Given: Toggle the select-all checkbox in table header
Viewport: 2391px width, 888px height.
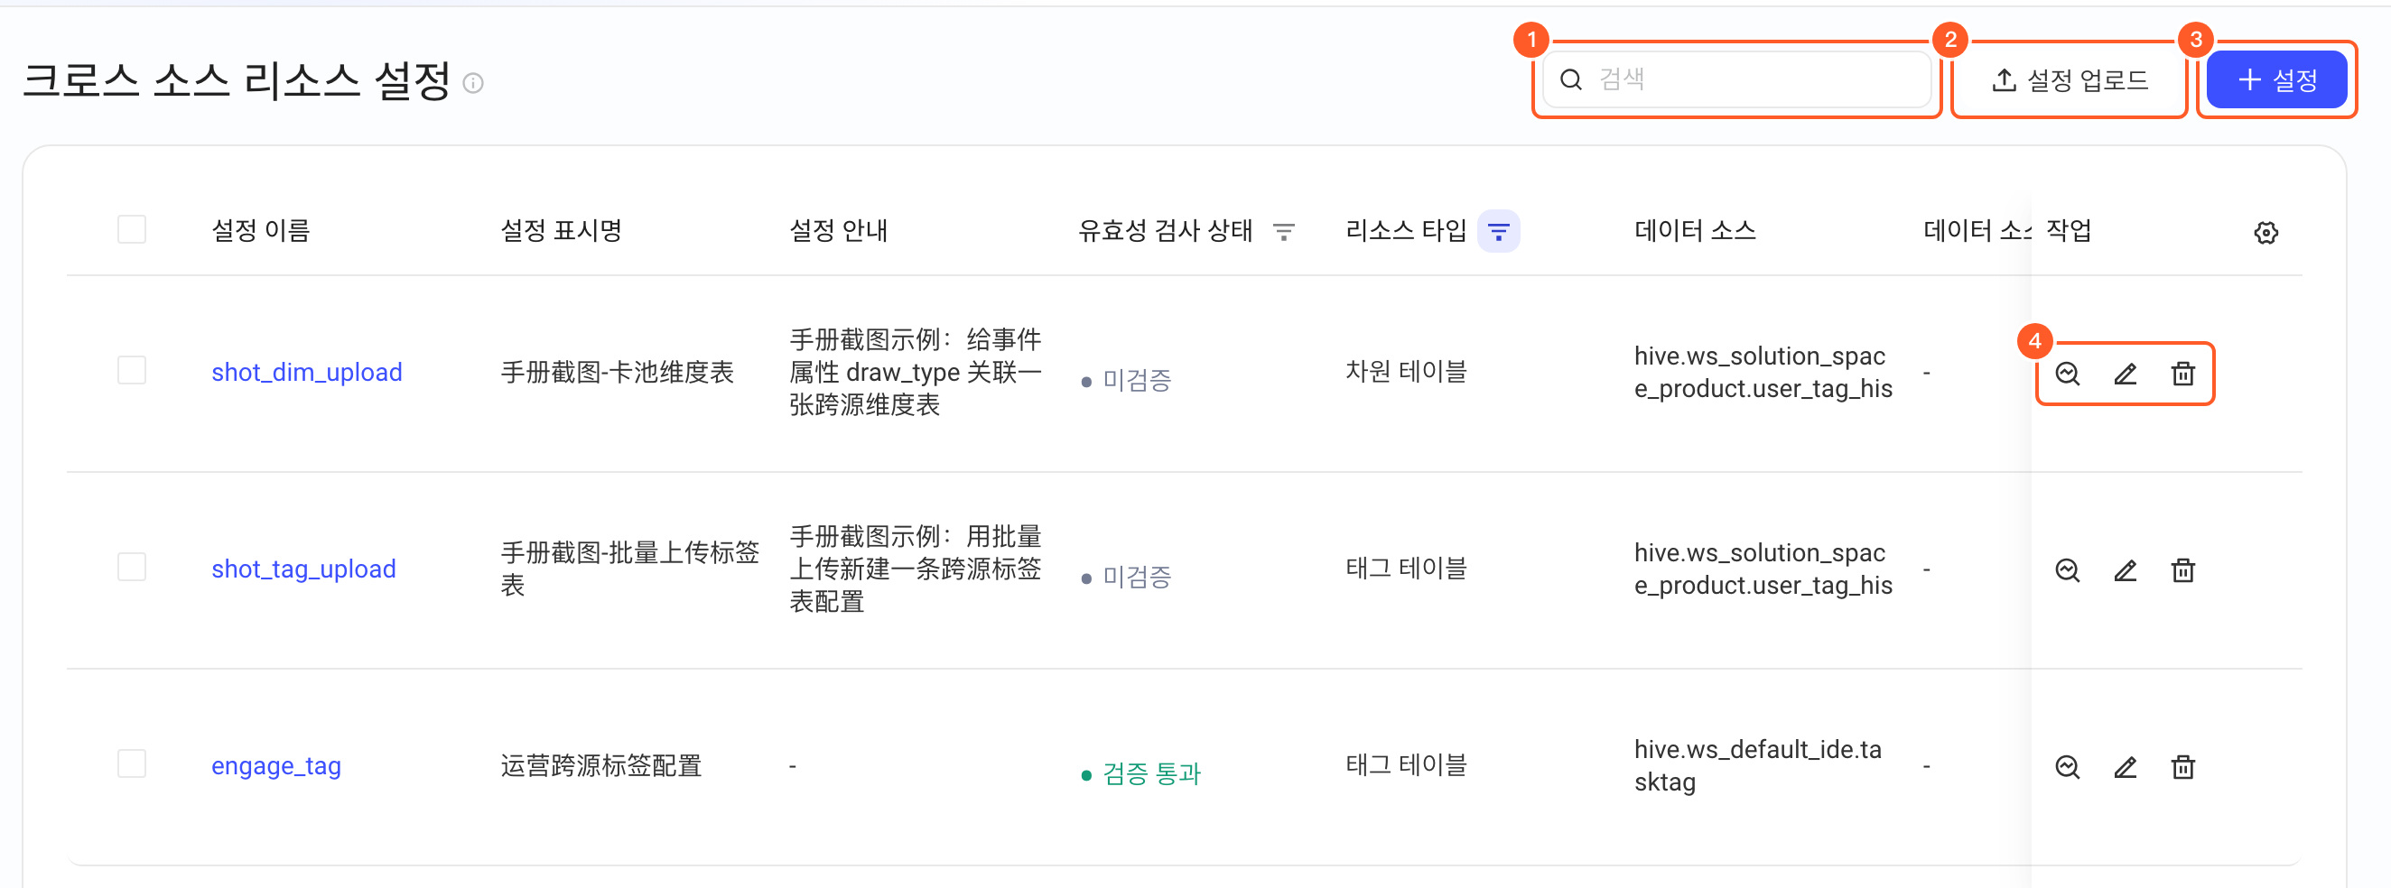Looking at the screenshot, I should tap(132, 229).
